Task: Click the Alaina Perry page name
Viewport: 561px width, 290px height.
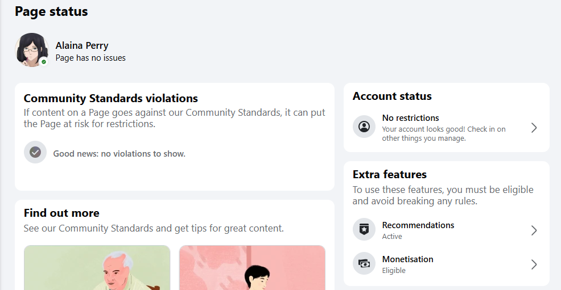Action: 82,45
